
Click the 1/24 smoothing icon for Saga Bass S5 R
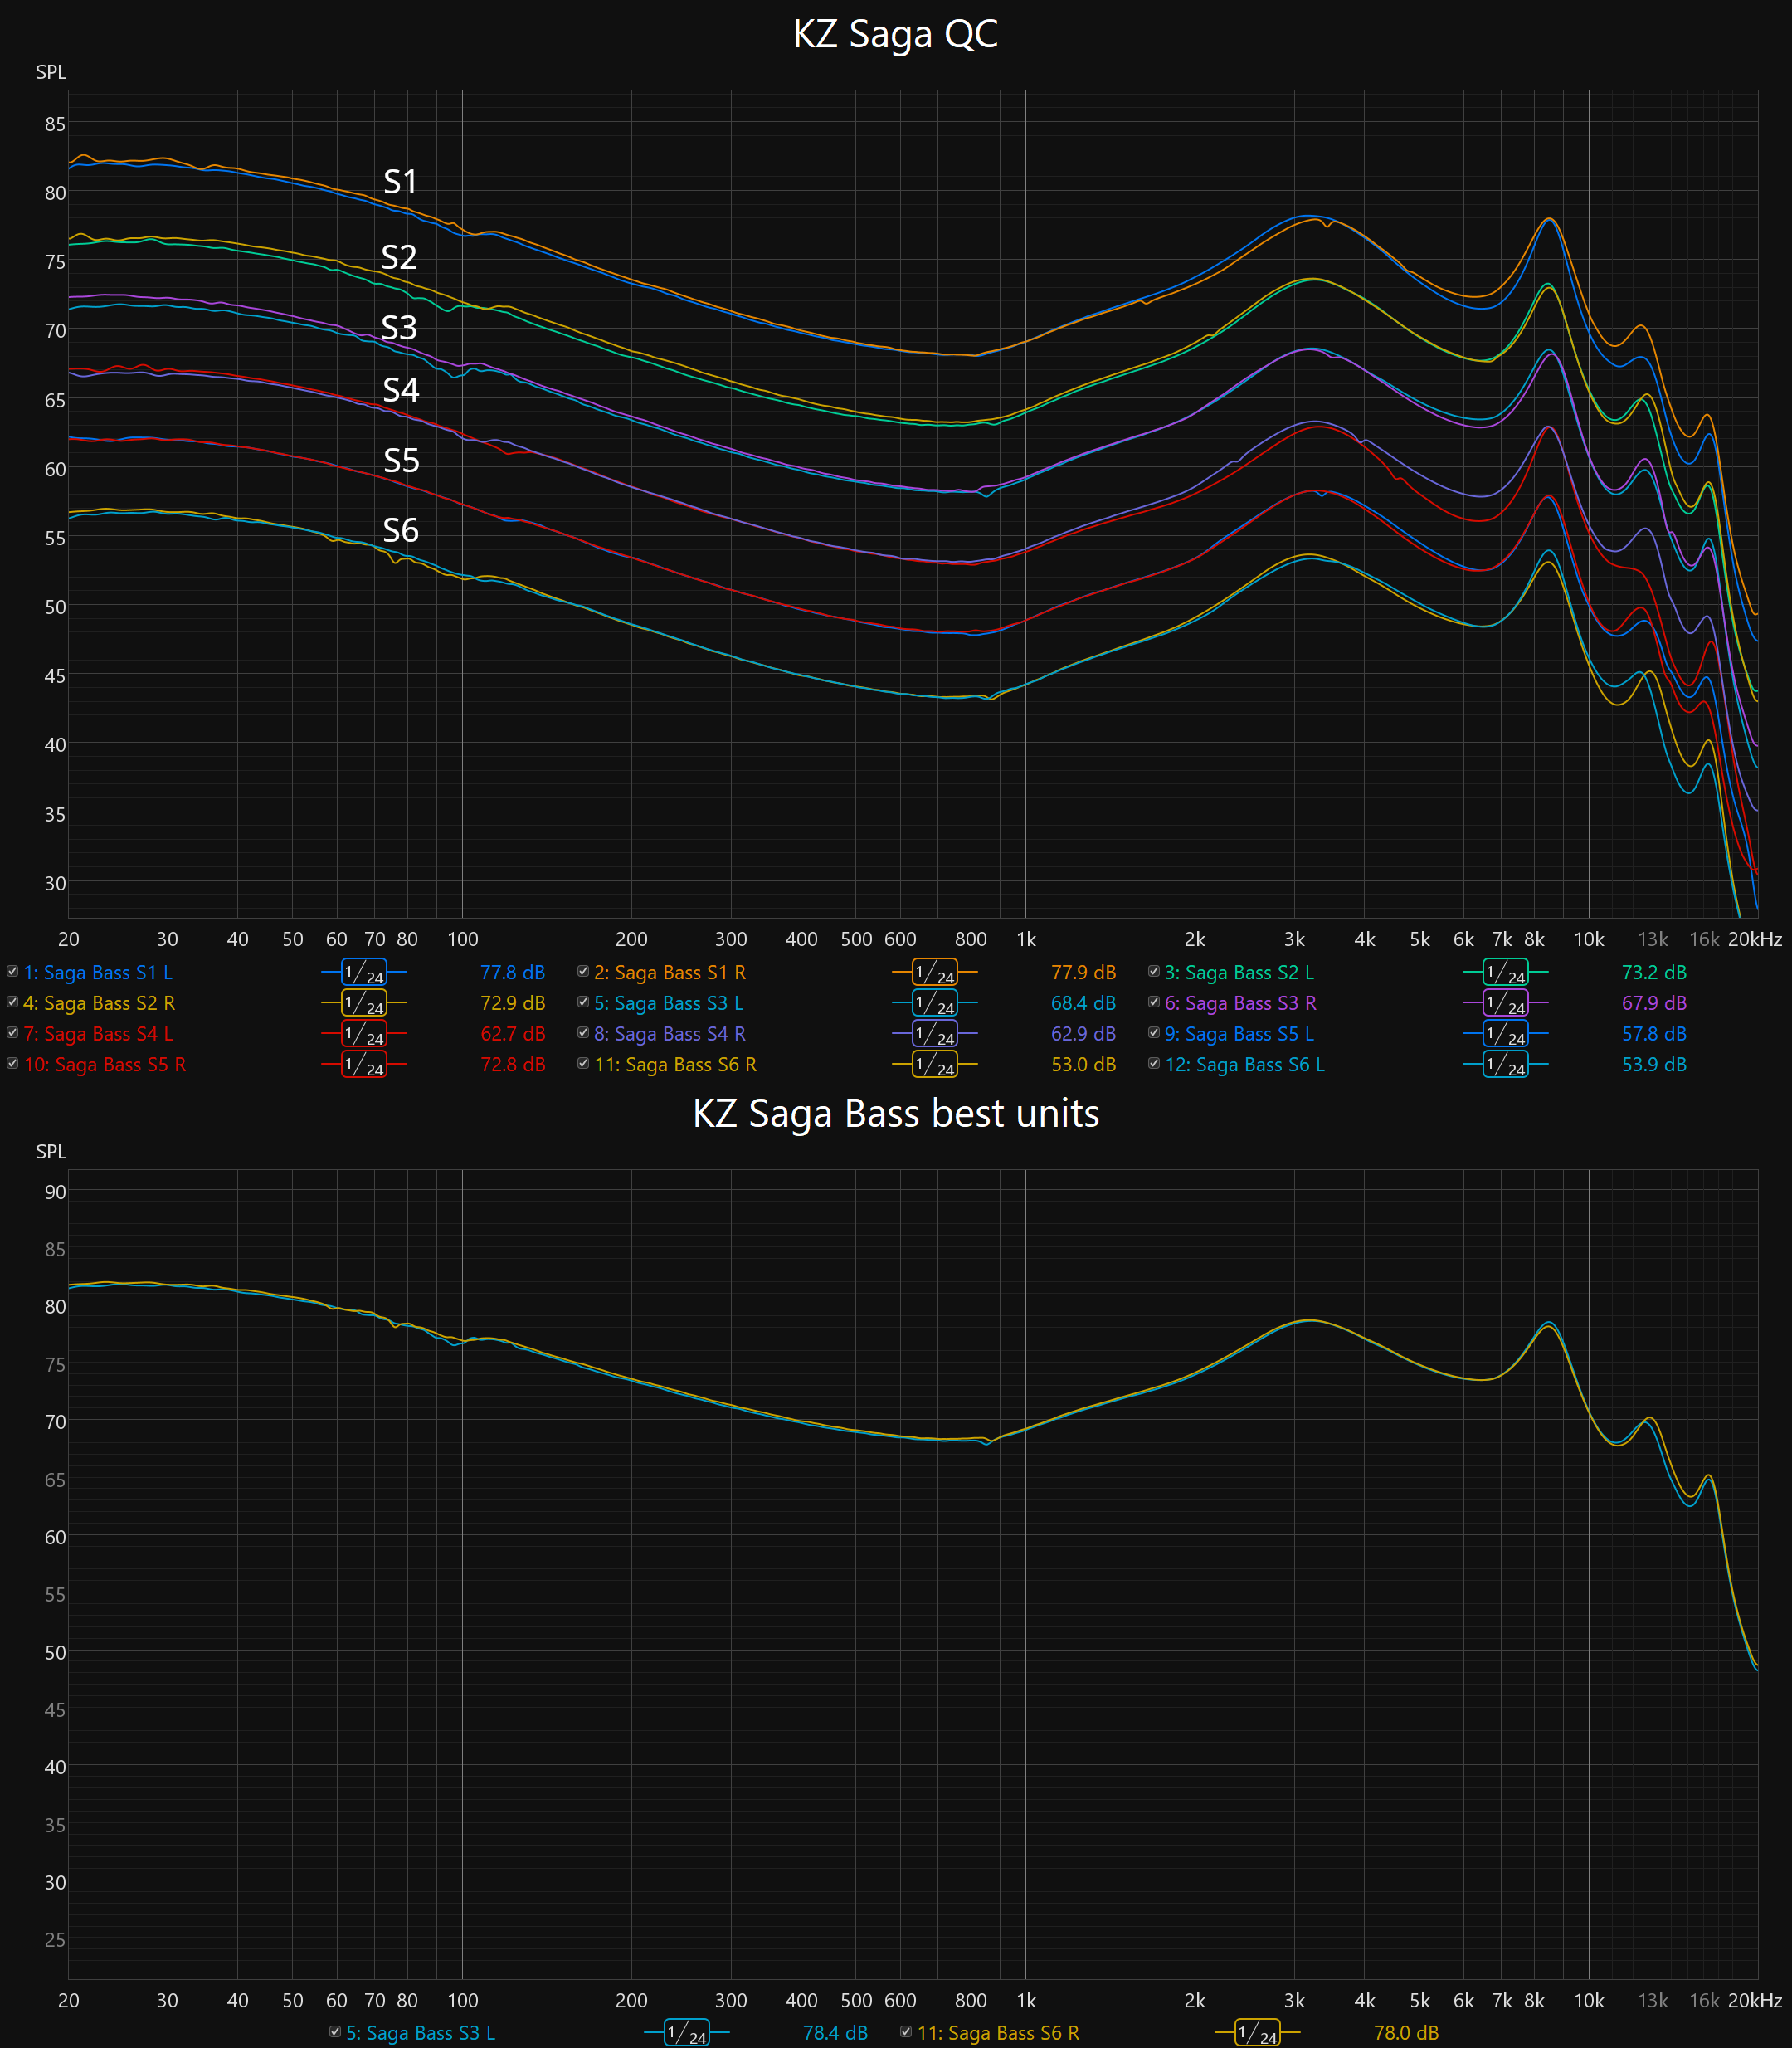[x=364, y=1065]
